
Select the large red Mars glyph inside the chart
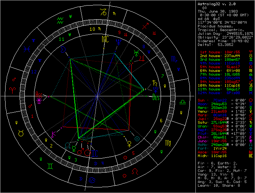click(x=80, y=151)
